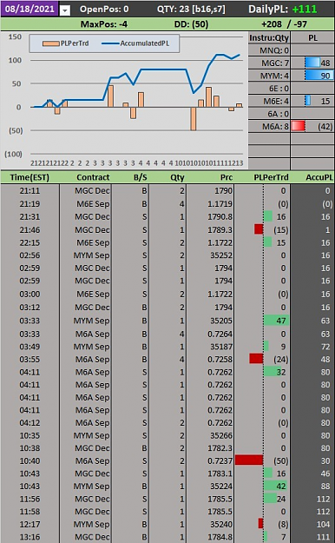Viewport: 335px width, 543px height.
Task: Click the AccuPL 111 cell in last row
Action: (x=312, y=537)
